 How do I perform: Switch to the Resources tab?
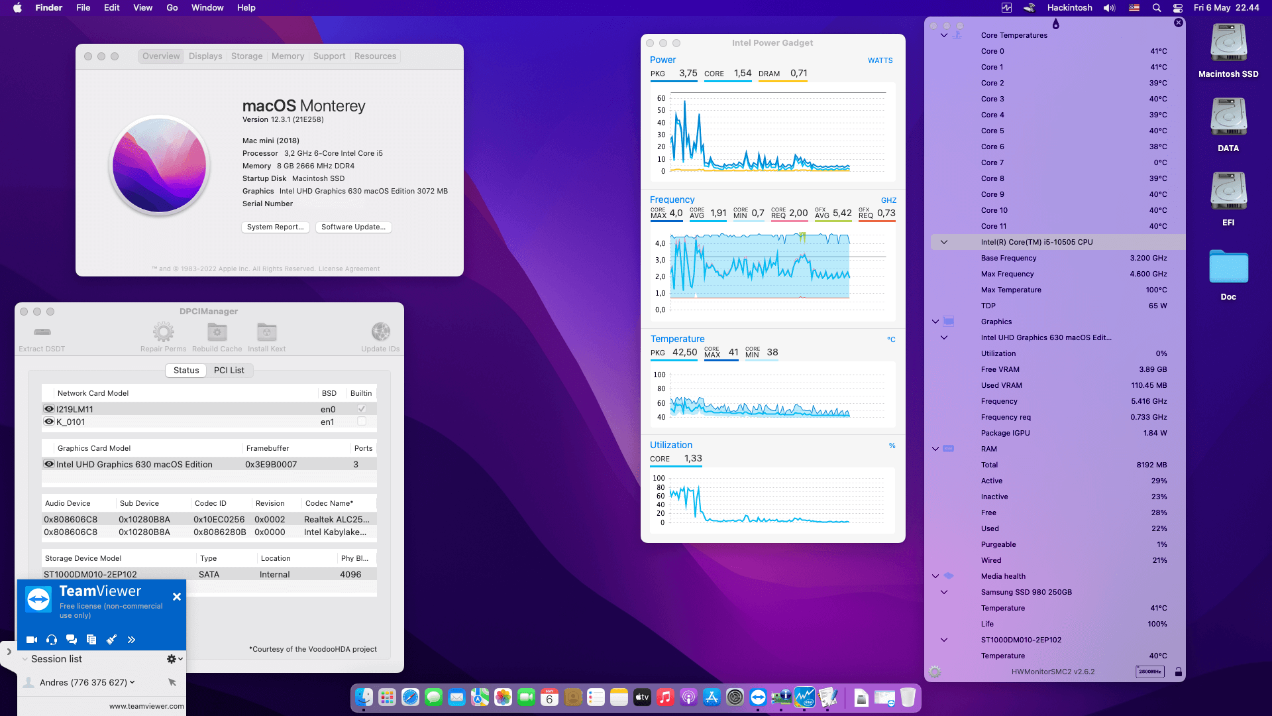[x=375, y=56]
